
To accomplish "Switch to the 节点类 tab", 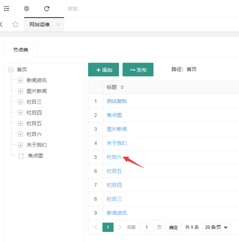I will tap(21, 50).
